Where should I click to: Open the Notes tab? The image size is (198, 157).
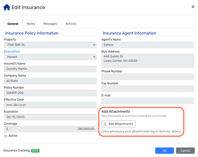click(x=31, y=24)
